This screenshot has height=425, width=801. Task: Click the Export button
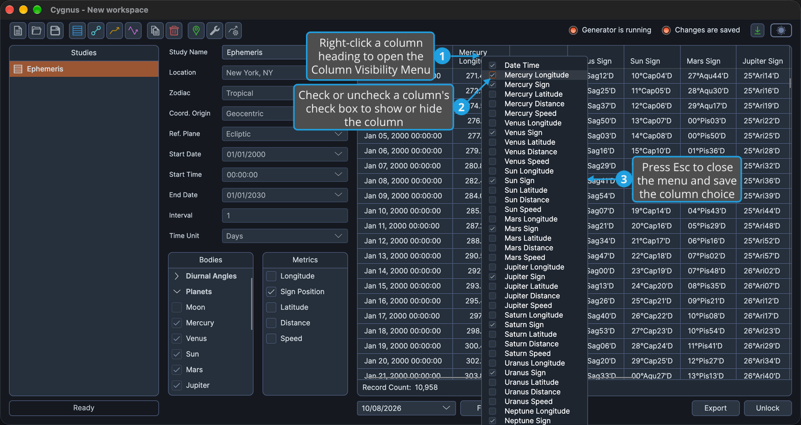pyautogui.click(x=716, y=408)
